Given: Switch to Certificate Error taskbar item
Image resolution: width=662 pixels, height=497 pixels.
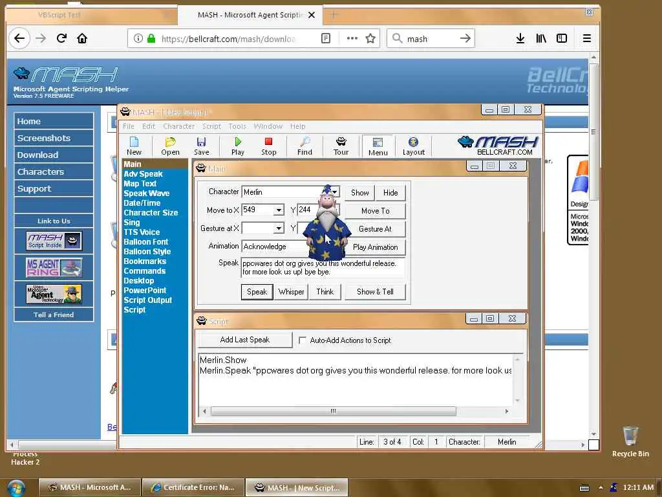Looking at the screenshot, I should tap(193, 488).
